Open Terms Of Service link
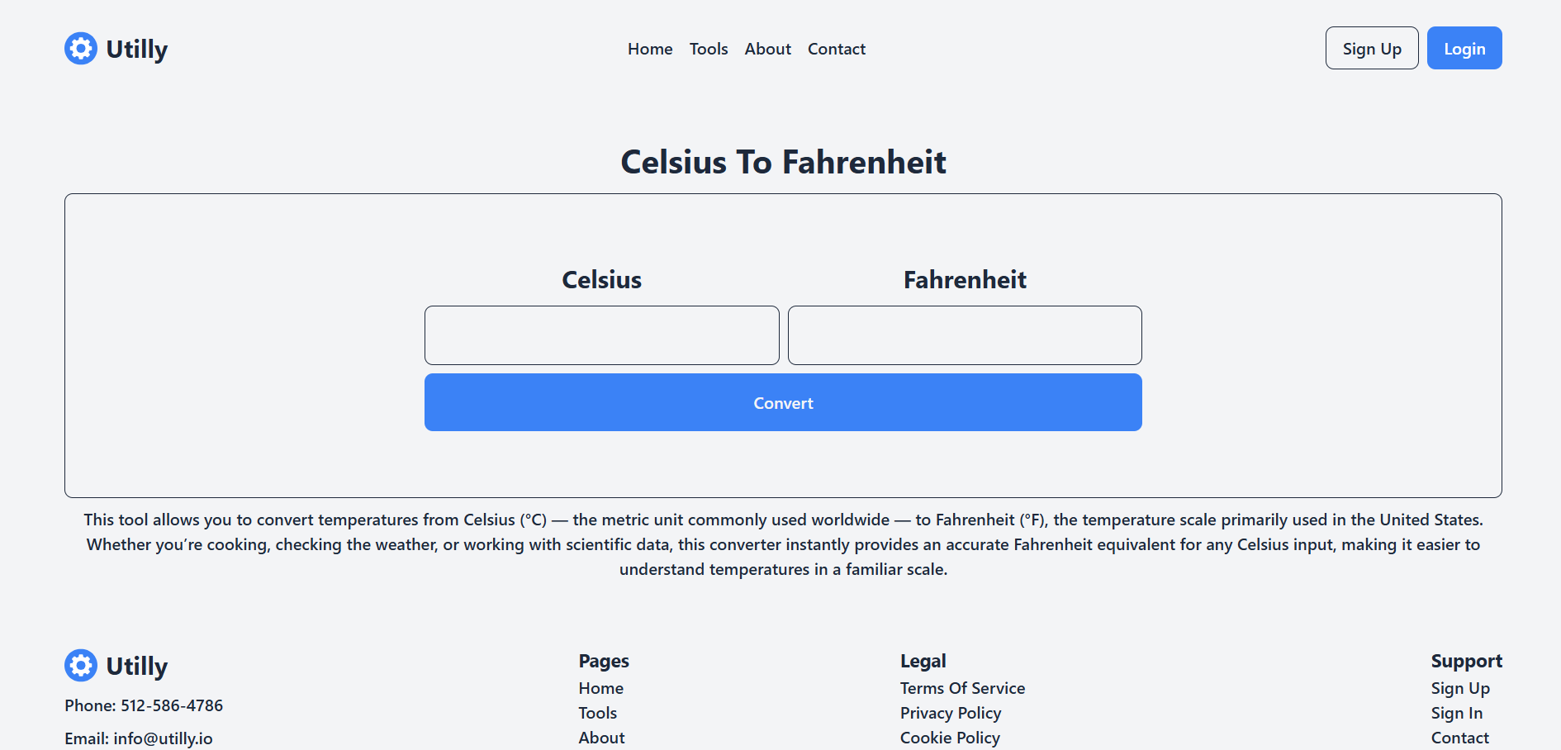 [x=962, y=688]
